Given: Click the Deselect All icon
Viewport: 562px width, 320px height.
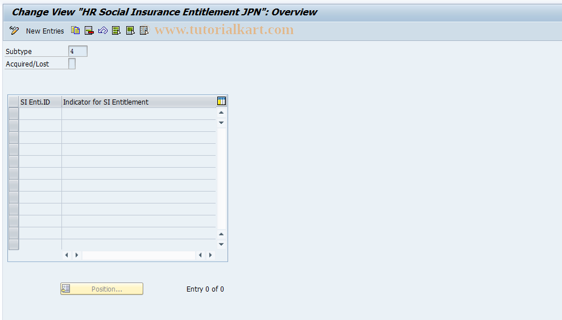Looking at the screenshot, I should point(144,31).
